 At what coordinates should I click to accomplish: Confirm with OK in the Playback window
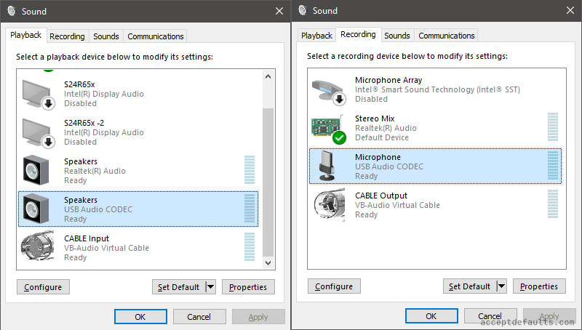140,317
